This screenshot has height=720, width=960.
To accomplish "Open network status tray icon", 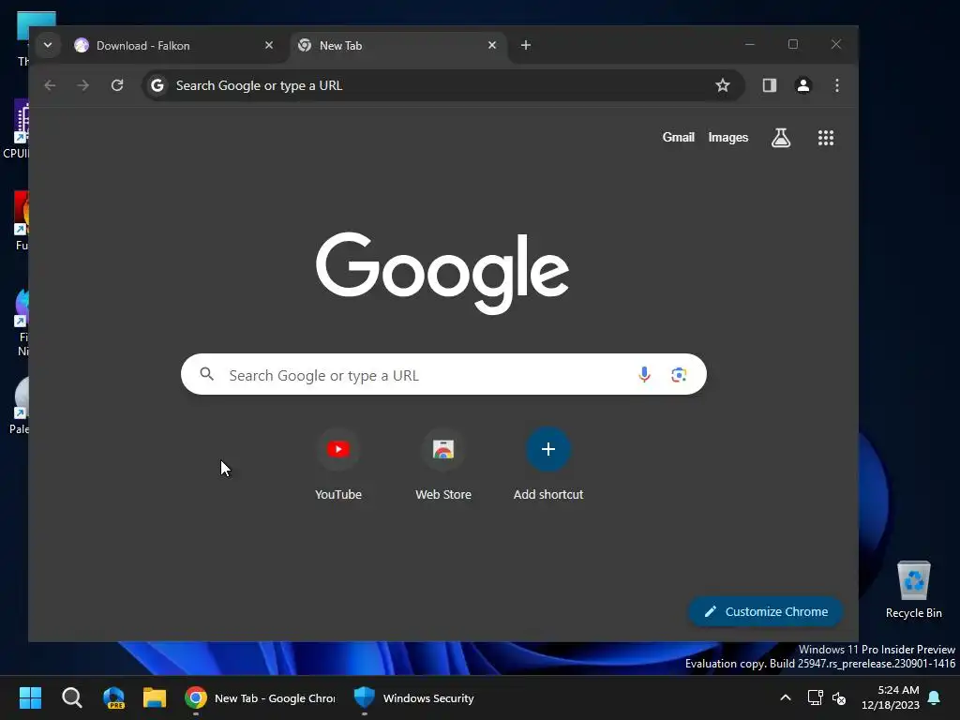I will click(x=815, y=697).
